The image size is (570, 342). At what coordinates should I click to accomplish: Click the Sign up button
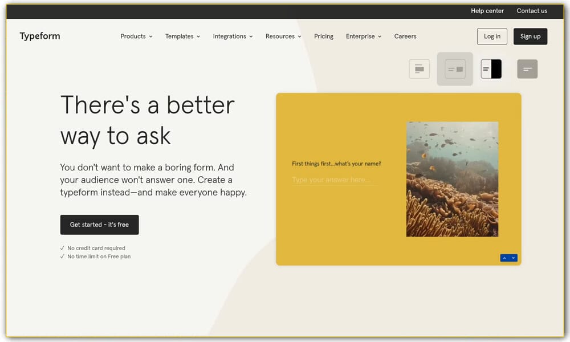[x=530, y=36]
